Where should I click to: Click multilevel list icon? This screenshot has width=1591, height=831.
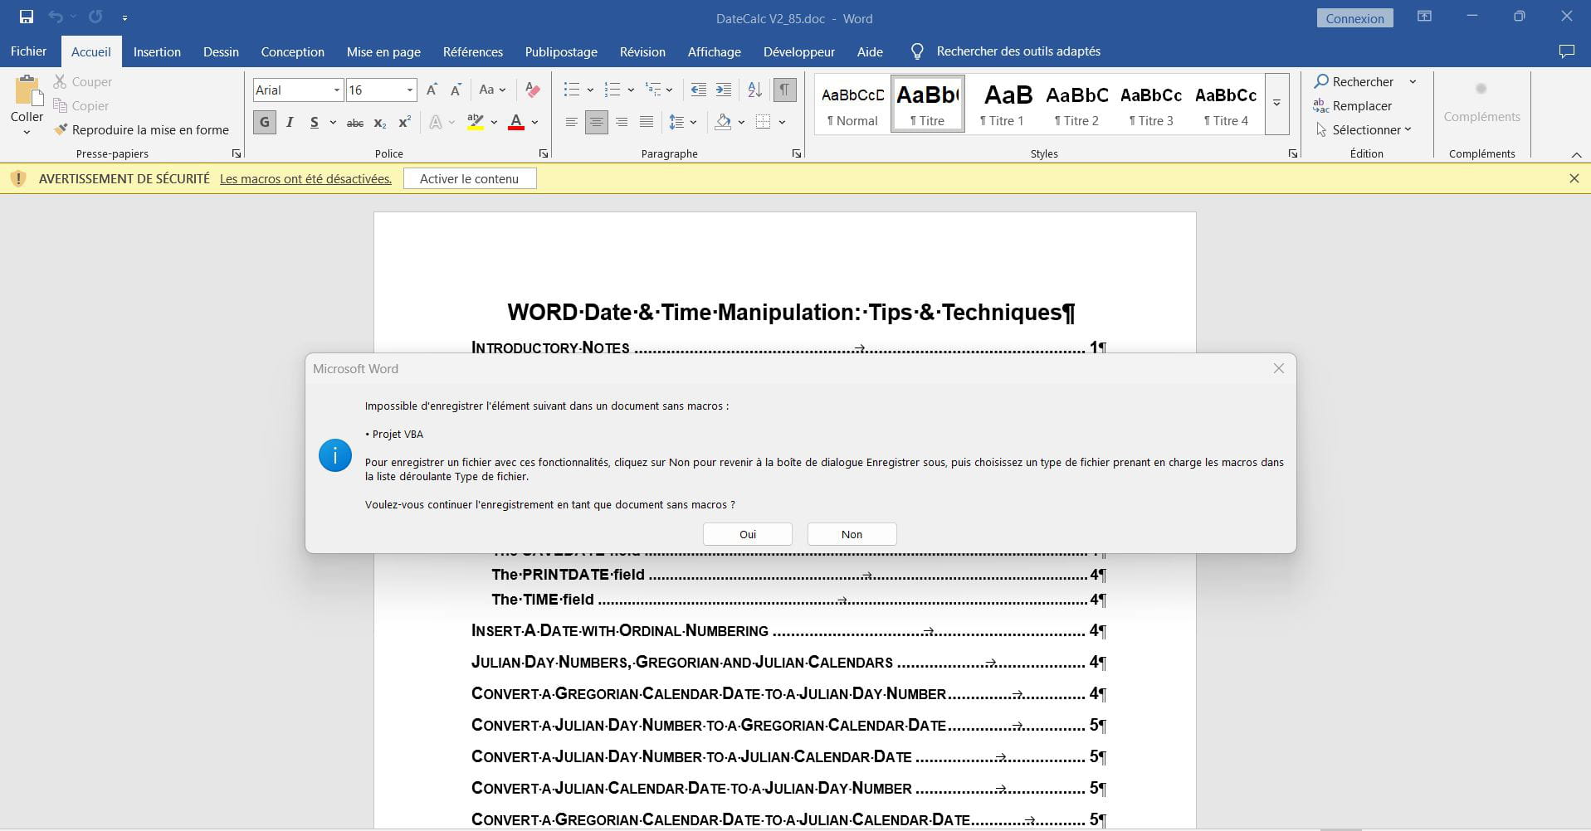654,90
